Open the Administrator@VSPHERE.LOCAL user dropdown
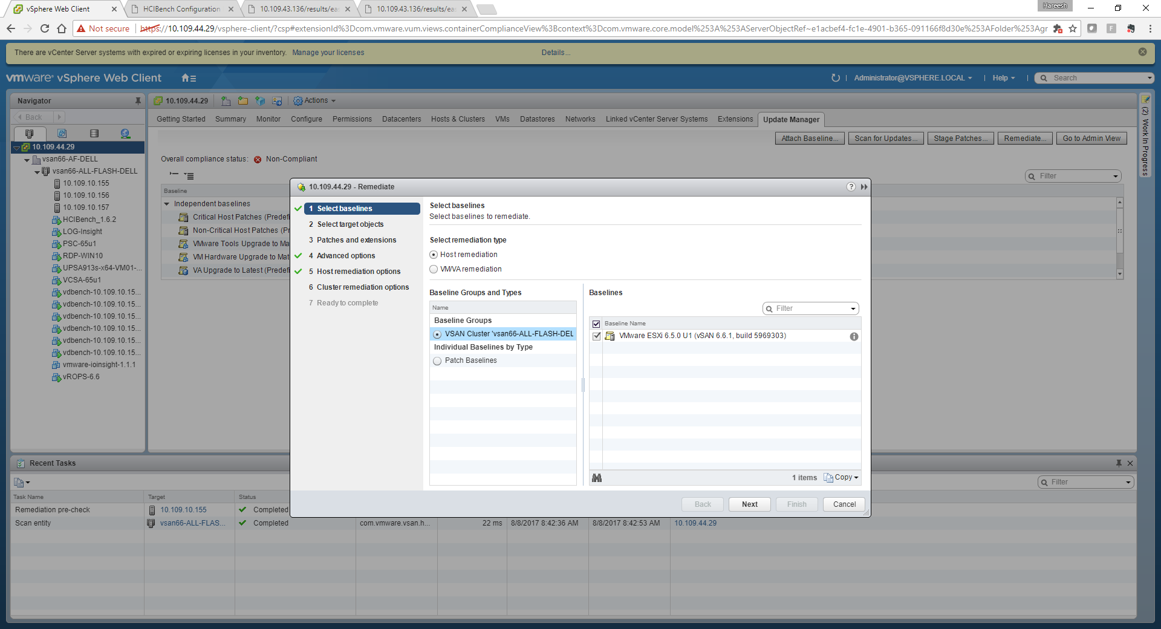The image size is (1161, 629). click(912, 78)
